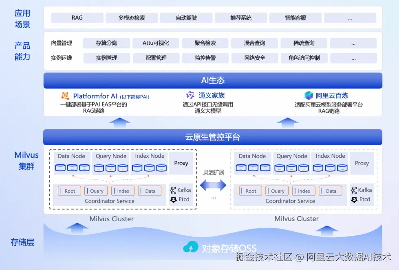Select the 混合查询 capability box
Screen dimensions: 399x270
coord(254,43)
